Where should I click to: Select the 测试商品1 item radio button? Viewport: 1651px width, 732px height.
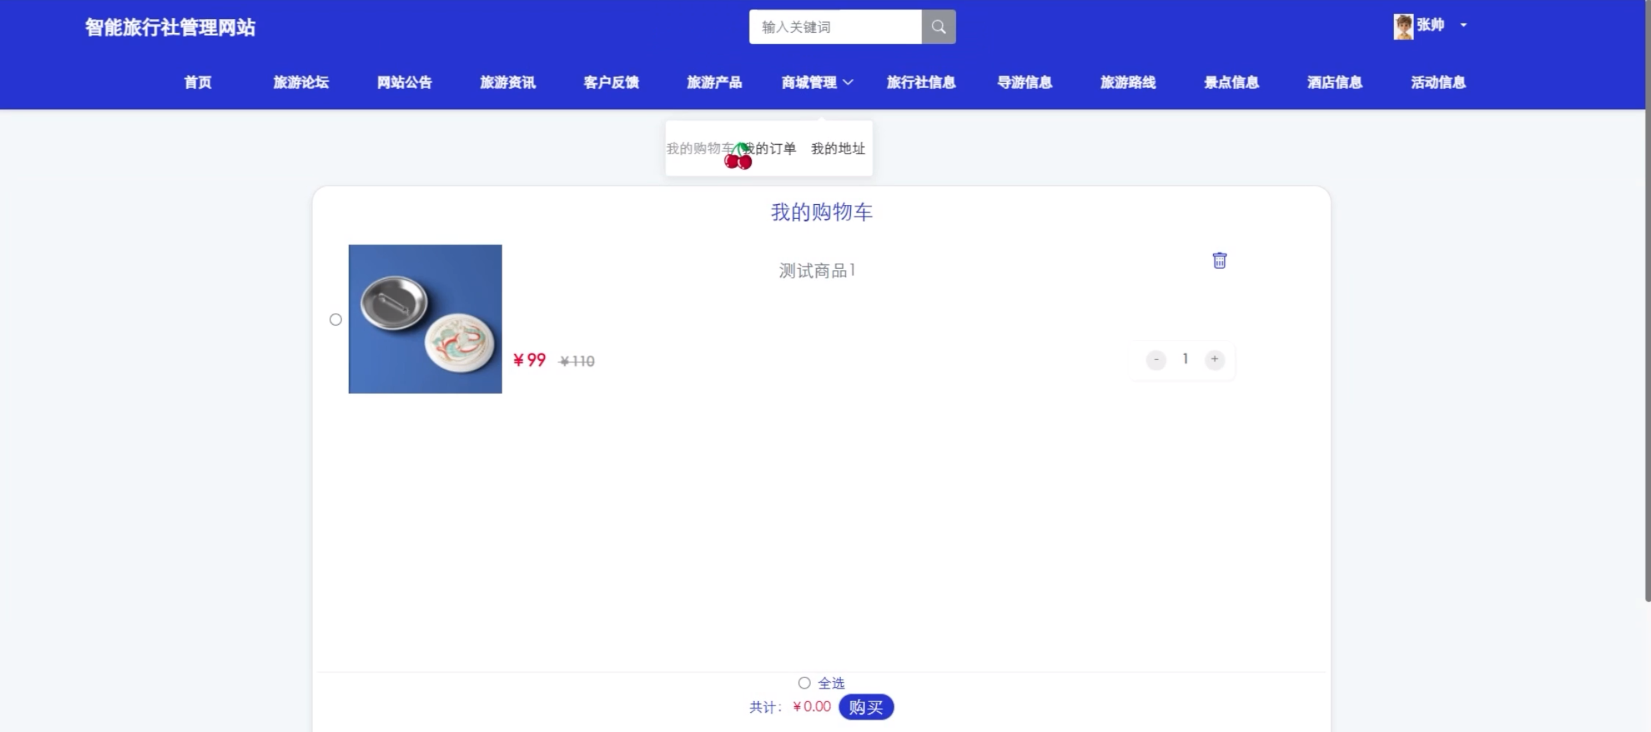pos(335,320)
